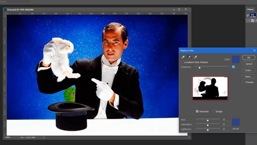This screenshot has width=257, height=145.
Task: Select the snapshot thumbnail in History panel
Action: point(253,15)
